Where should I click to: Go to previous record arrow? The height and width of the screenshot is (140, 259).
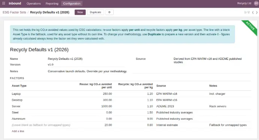pyautogui.click(x=253, y=12)
